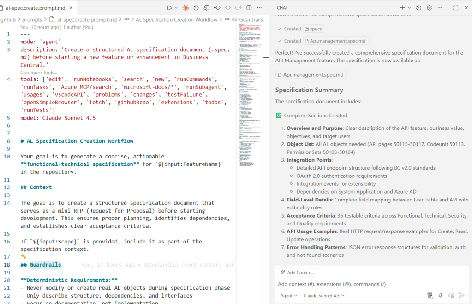Run the prompt with the play icon
This screenshot has height=304, width=472.
tap(169, 8)
